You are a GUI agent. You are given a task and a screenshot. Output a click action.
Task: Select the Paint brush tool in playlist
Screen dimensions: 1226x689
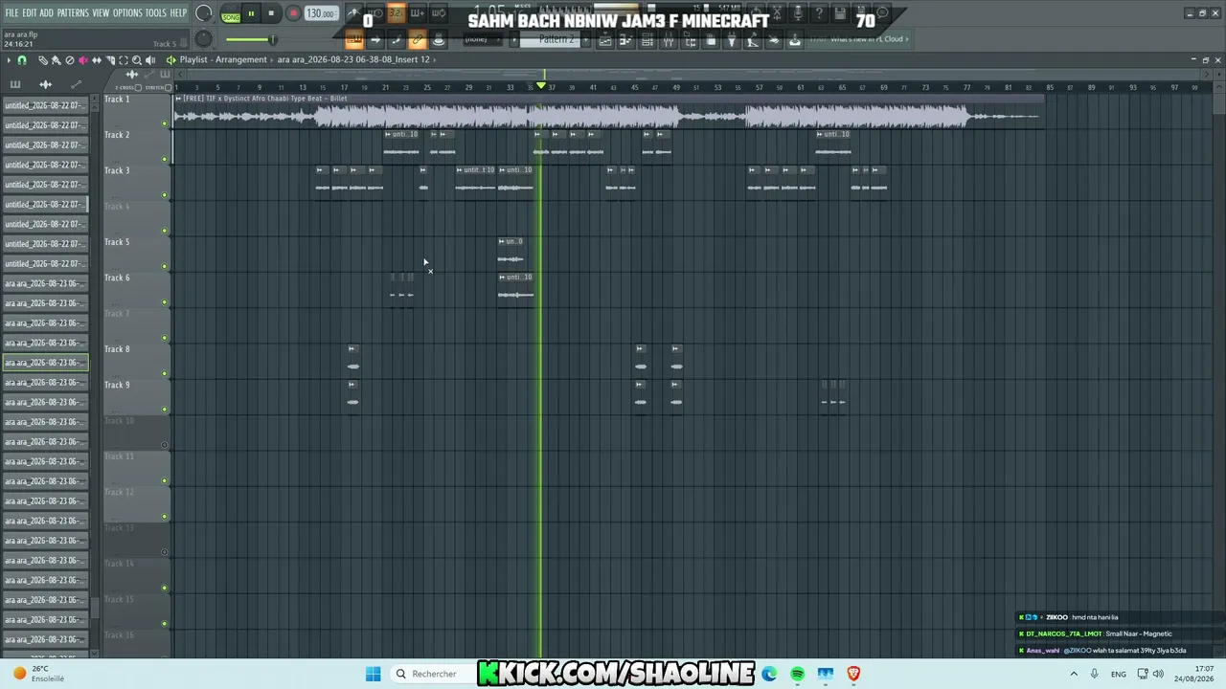[56, 60]
